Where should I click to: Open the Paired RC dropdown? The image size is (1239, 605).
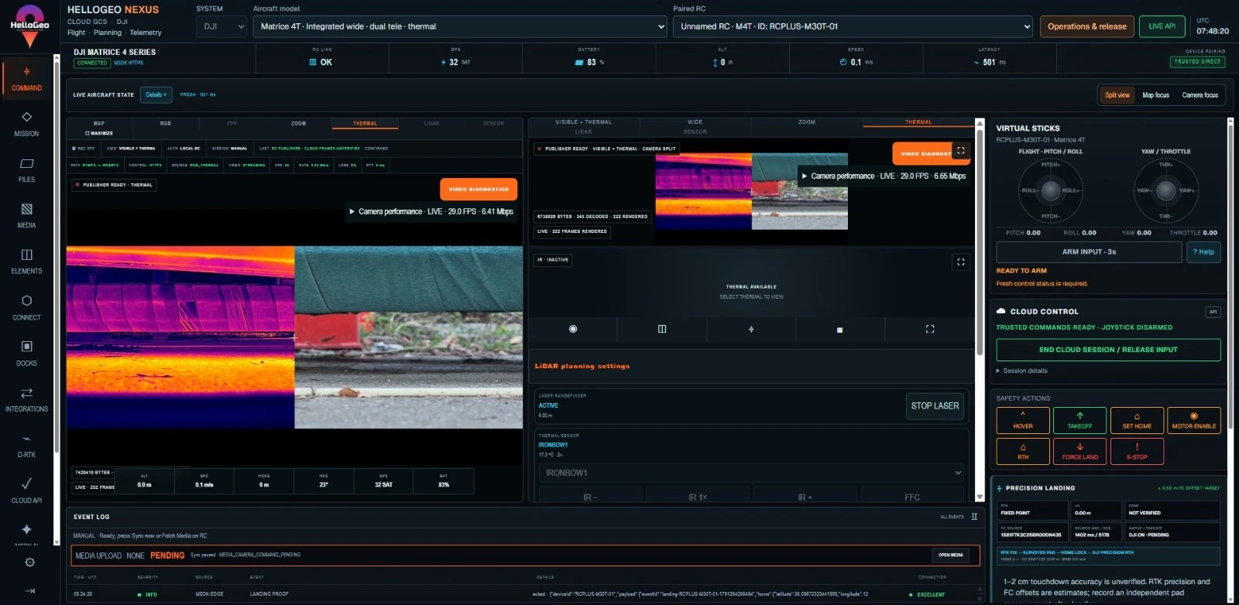853,26
